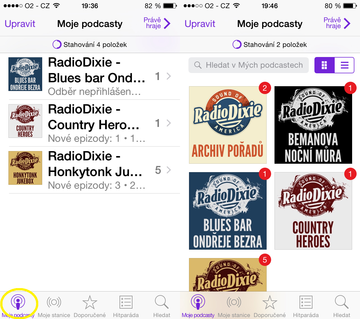Viewport: 360px width, 319px height.
Task: Expand Honkytonk Jukebox row chevron
Action: click(169, 170)
